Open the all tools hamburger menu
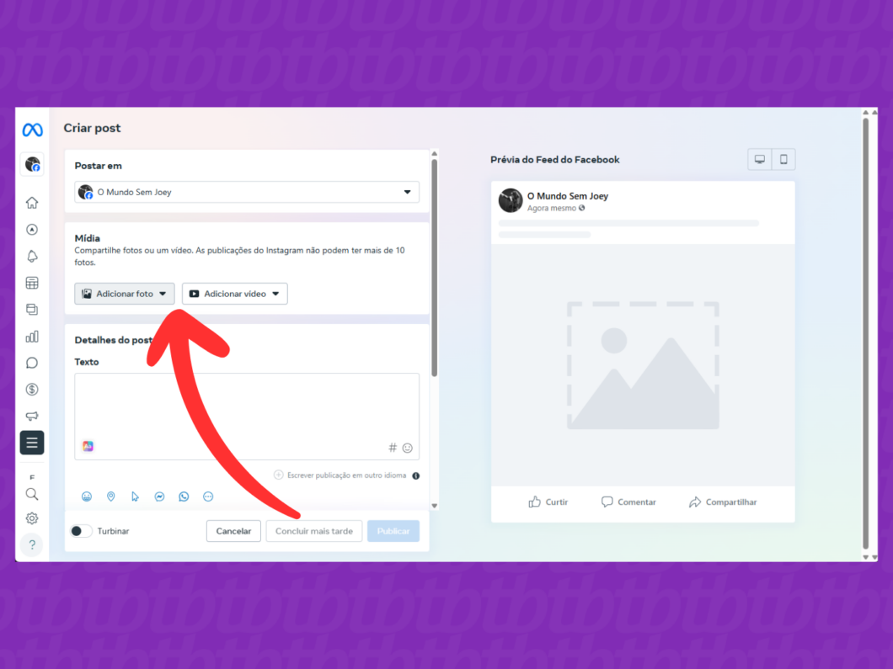Viewport: 893px width, 669px height. 32,443
